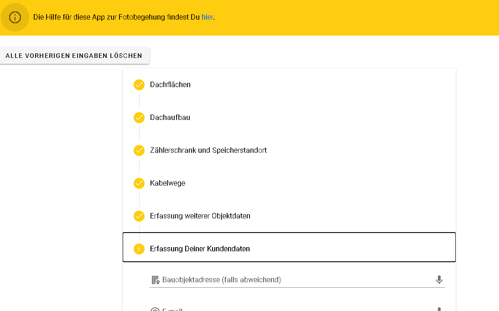The image size is (499, 311).
Task: Click the info icon in yellow banner
Action: pyautogui.click(x=15, y=17)
